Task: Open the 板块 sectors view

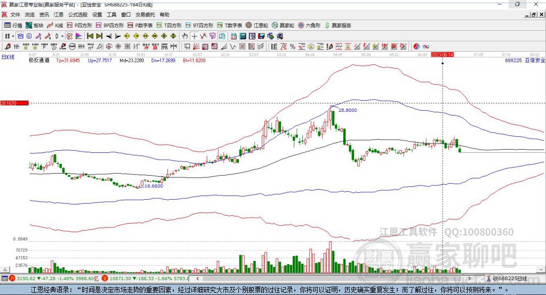Action: pyautogui.click(x=35, y=26)
